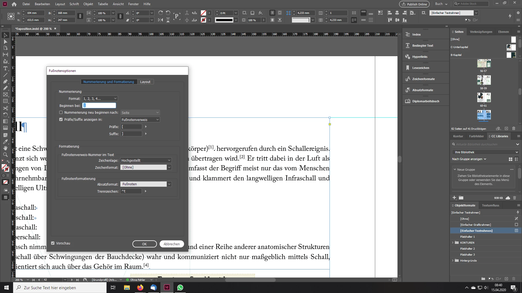Click the Abbrechen button

tap(172, 244)
